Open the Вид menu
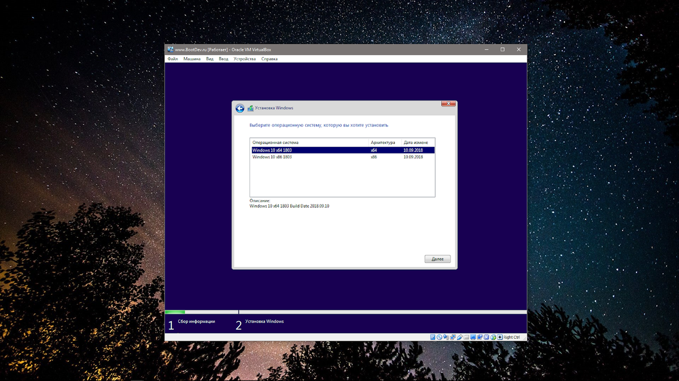 coord(210,59)
